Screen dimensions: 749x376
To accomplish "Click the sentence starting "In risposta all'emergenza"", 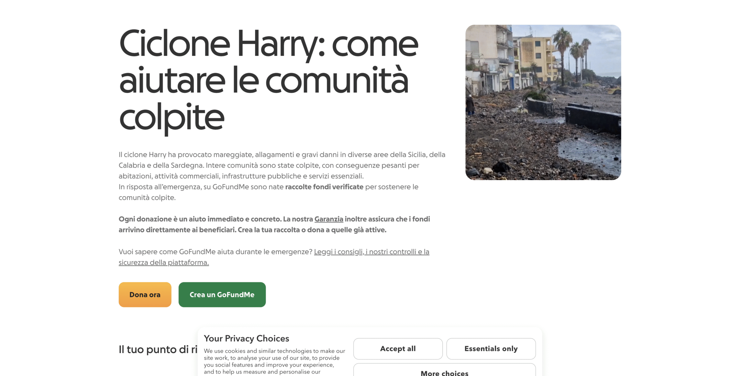I will coord(269,192).
